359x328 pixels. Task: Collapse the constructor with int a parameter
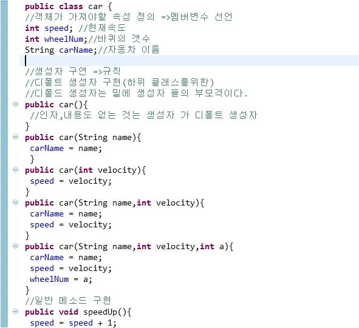tap(15, 246)
